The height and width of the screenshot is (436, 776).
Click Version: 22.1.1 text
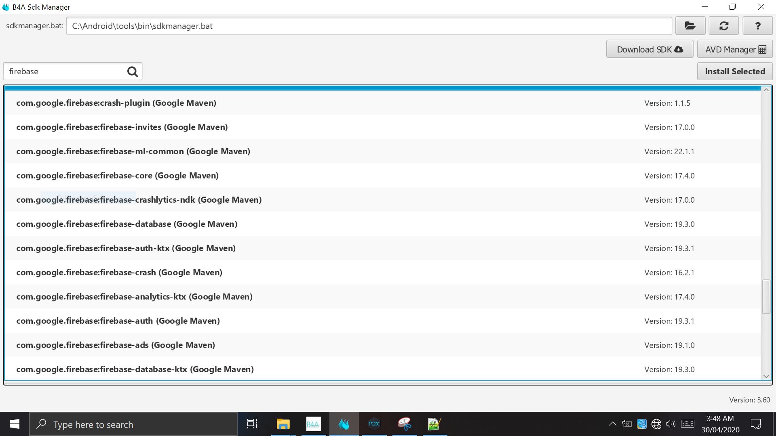(669, 151)
